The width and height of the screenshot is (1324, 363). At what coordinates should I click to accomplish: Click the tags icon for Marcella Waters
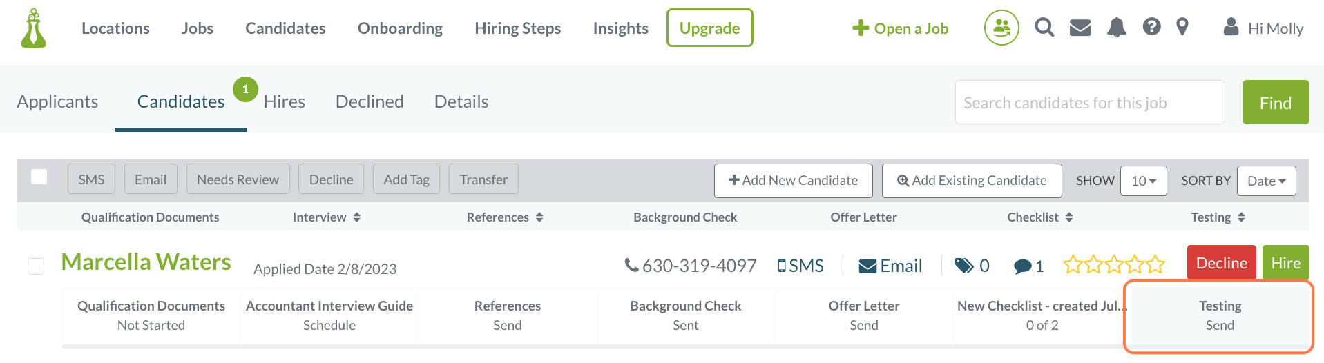coord(964,266)
